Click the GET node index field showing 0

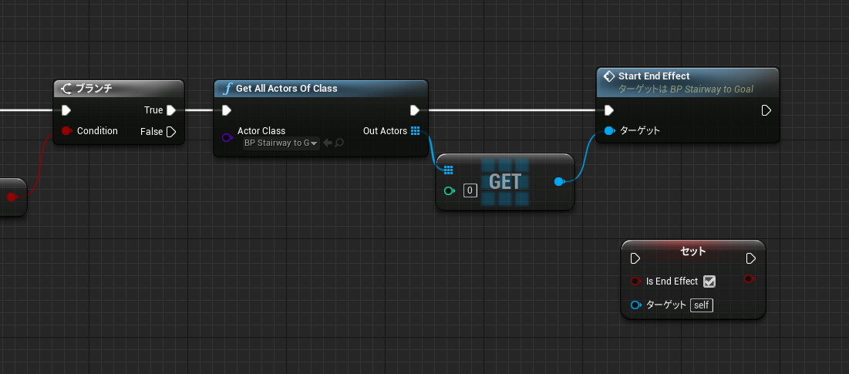[x=470, y=190]
